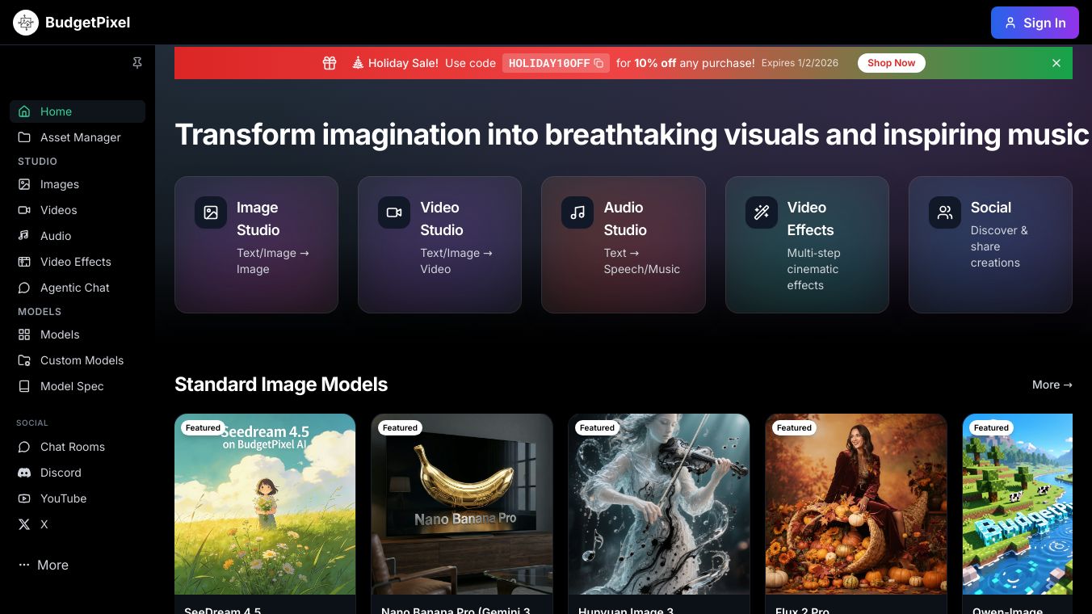
Task: Open the Discord link label
Action: (x=61, y=473)
